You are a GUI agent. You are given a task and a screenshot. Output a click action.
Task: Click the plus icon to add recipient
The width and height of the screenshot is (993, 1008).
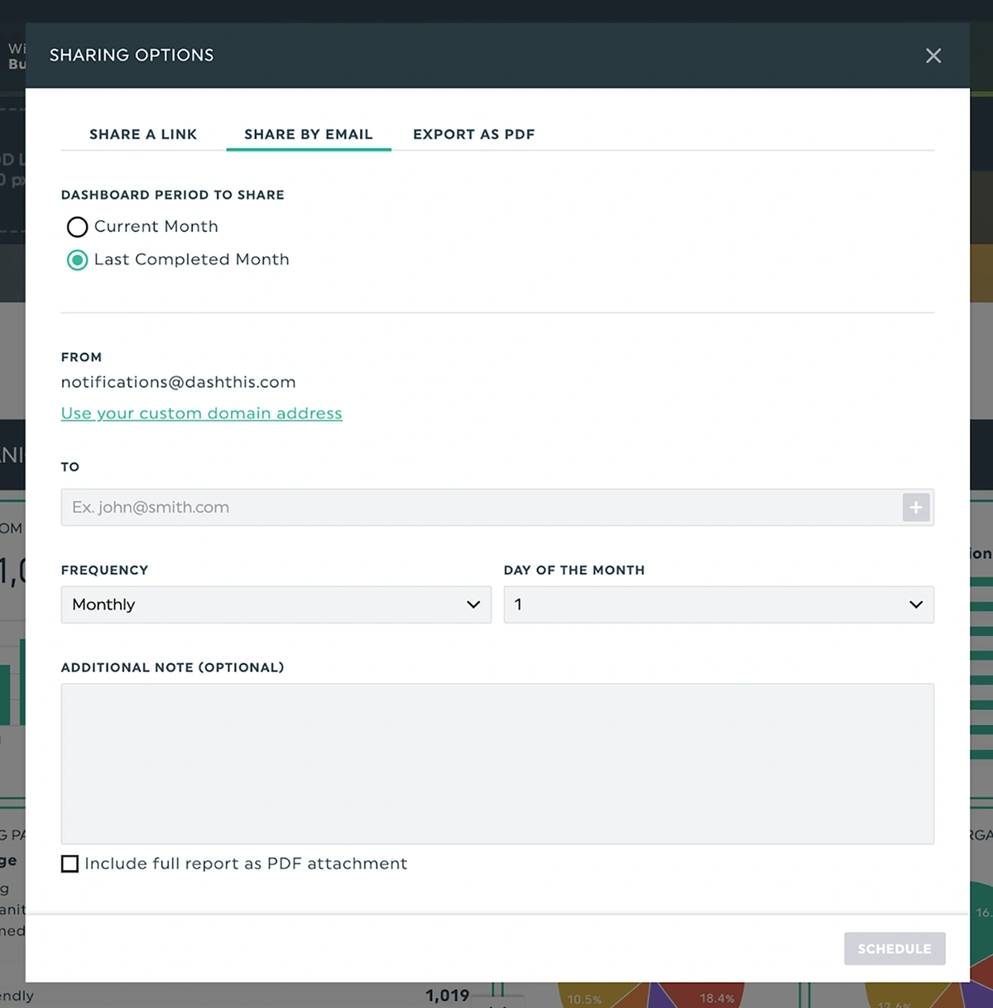[x=915, y=507]
